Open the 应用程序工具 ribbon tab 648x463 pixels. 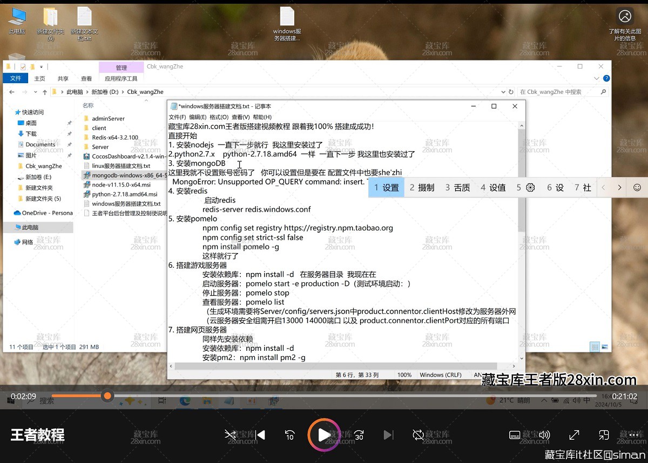[121, 78]
